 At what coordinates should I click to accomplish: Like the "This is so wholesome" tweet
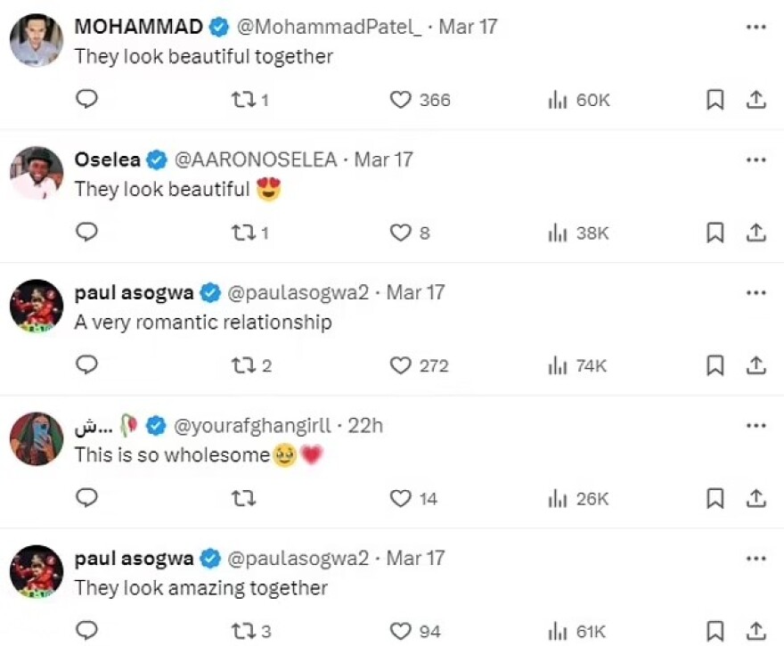click(401, 498)
